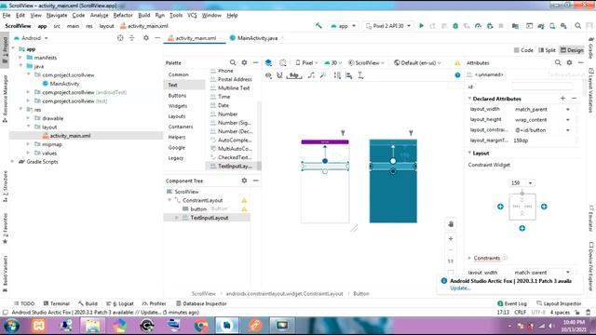The image size is (596, 335).
Task: Open the Default (en-us) locale dropdown
Action: pos(417,62)
